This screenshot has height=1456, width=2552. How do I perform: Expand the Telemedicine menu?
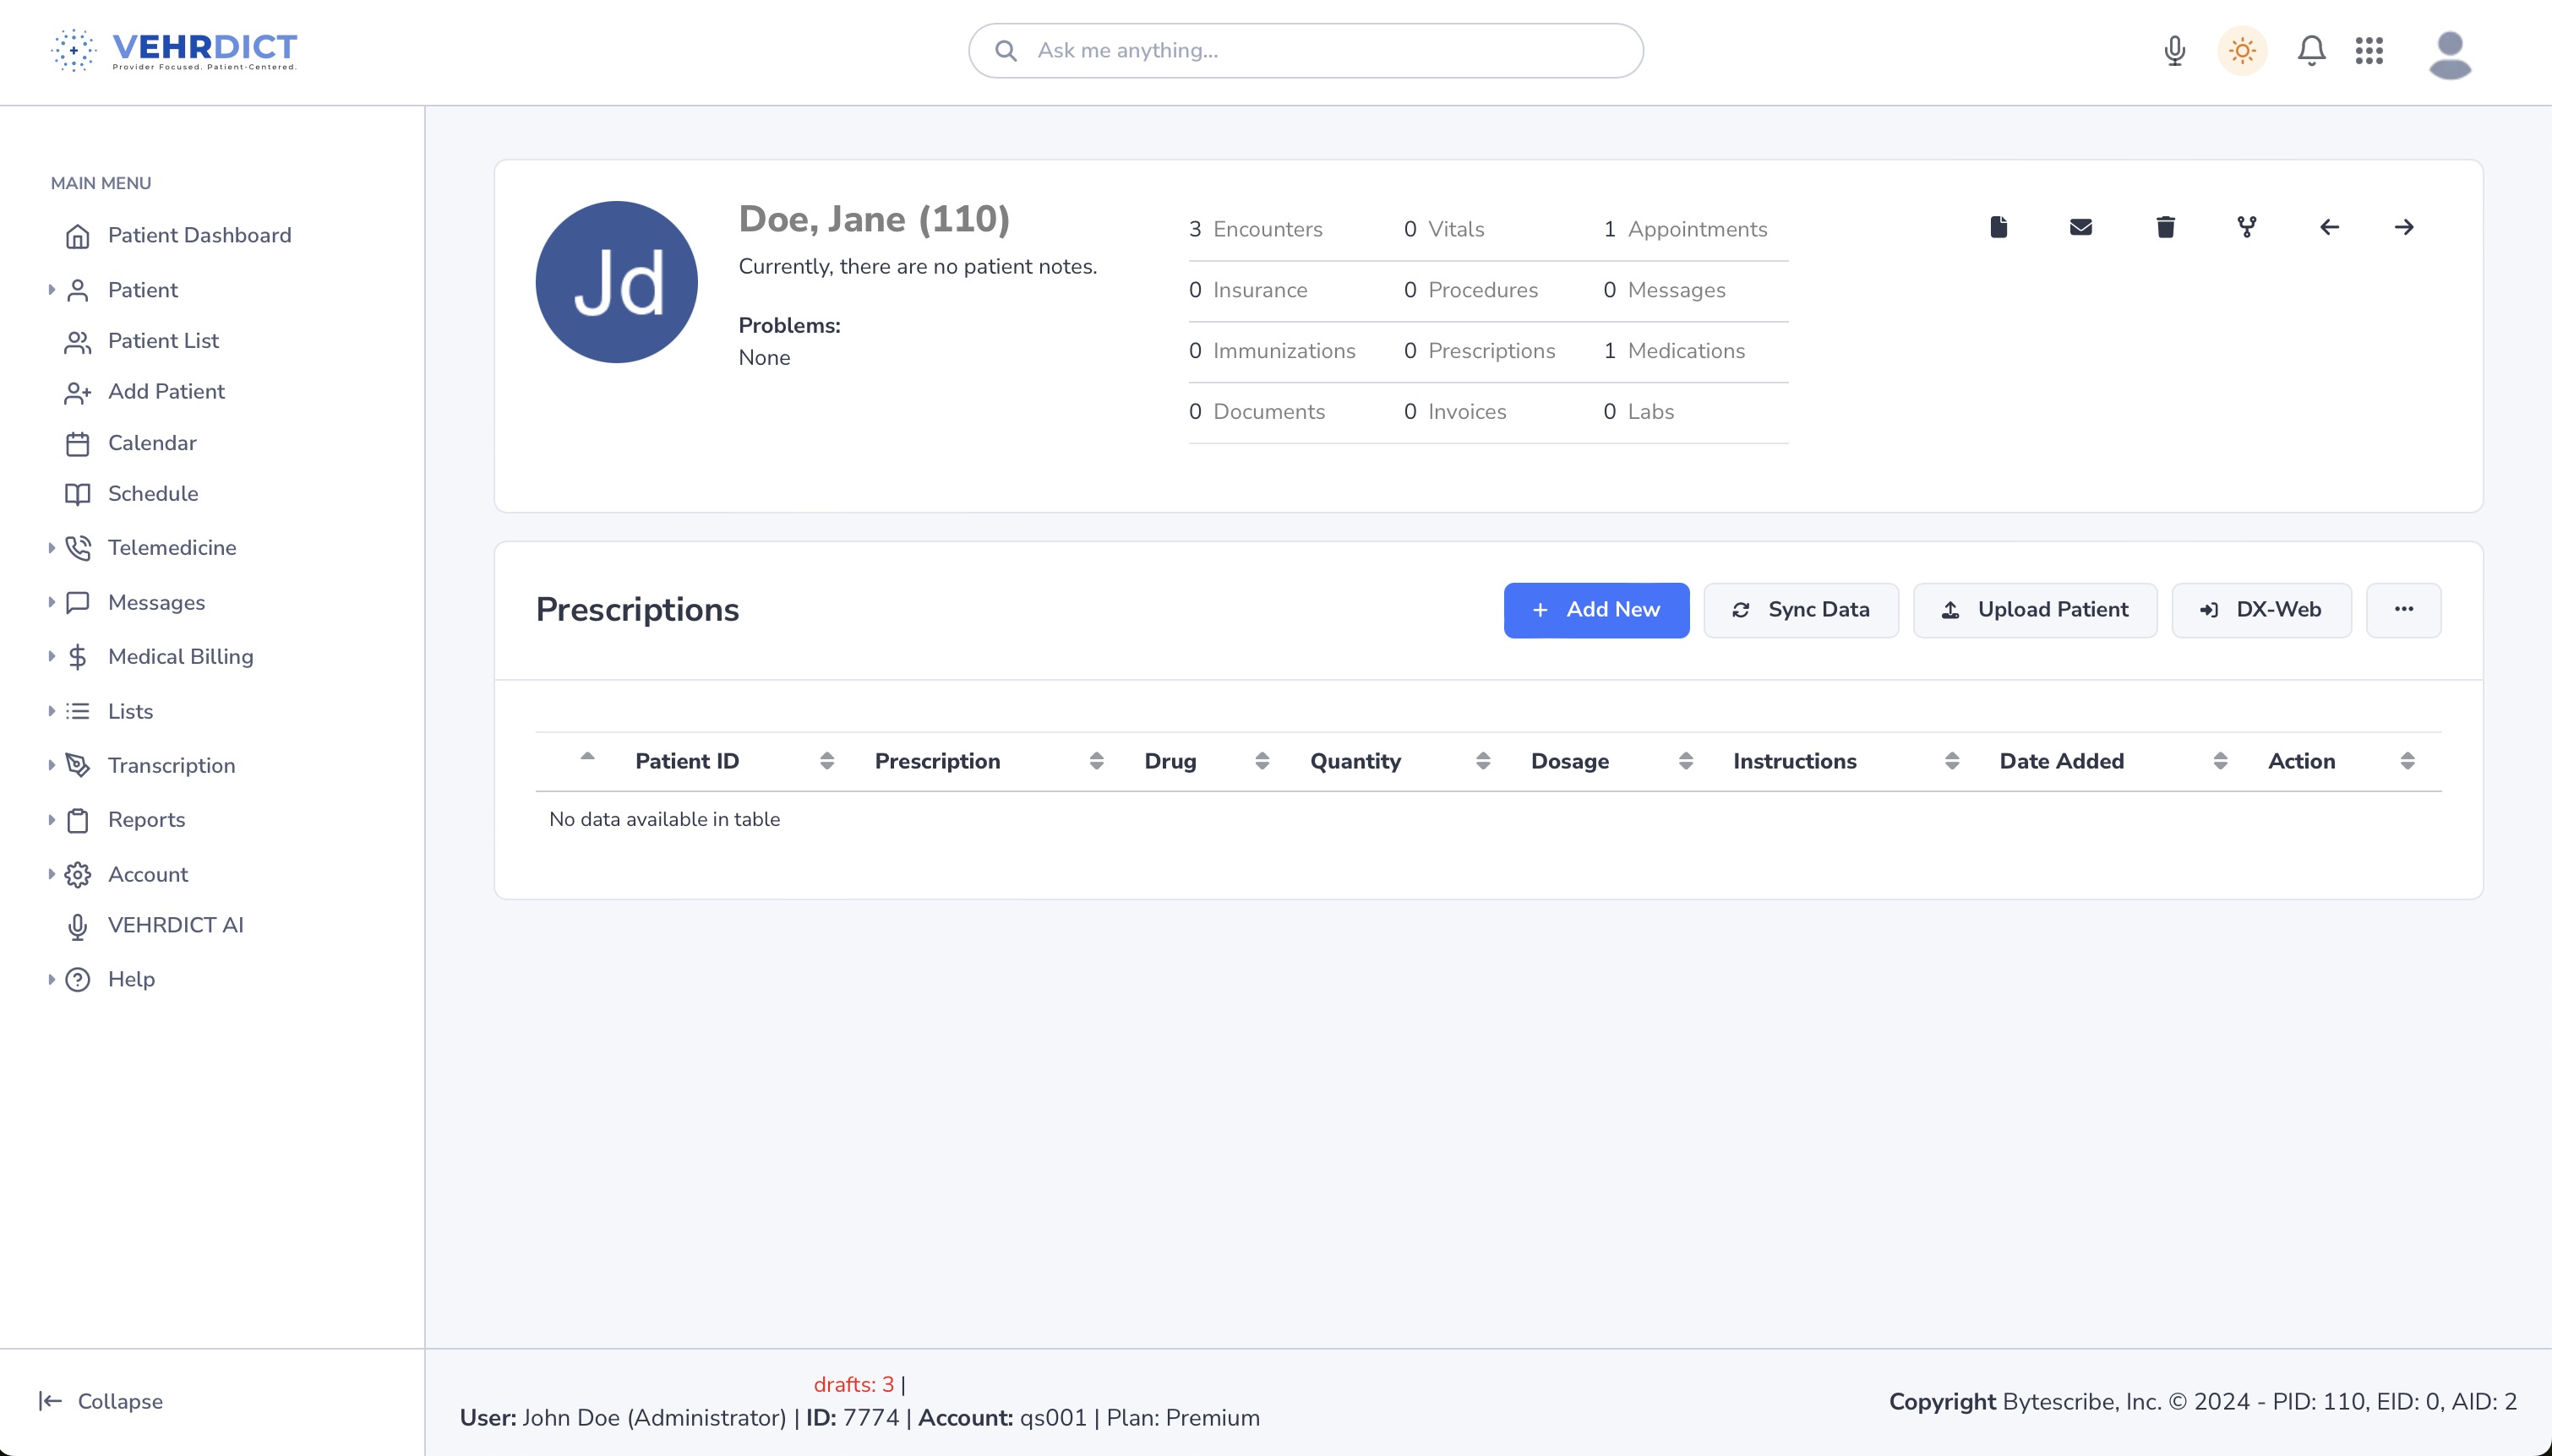click(x=171, y=547)
